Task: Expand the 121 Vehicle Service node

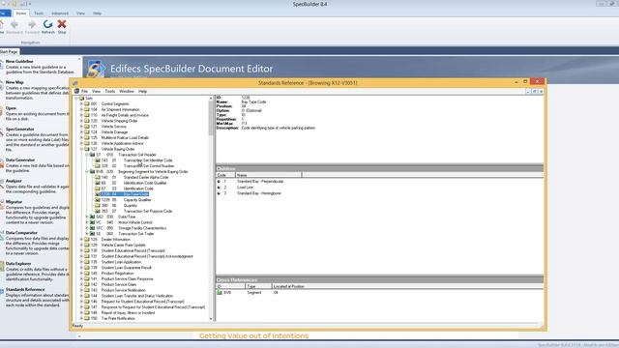Action: 81,127
